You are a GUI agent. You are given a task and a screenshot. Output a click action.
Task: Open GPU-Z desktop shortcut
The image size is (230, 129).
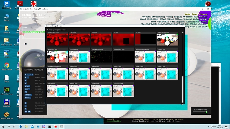coord(7,78)
